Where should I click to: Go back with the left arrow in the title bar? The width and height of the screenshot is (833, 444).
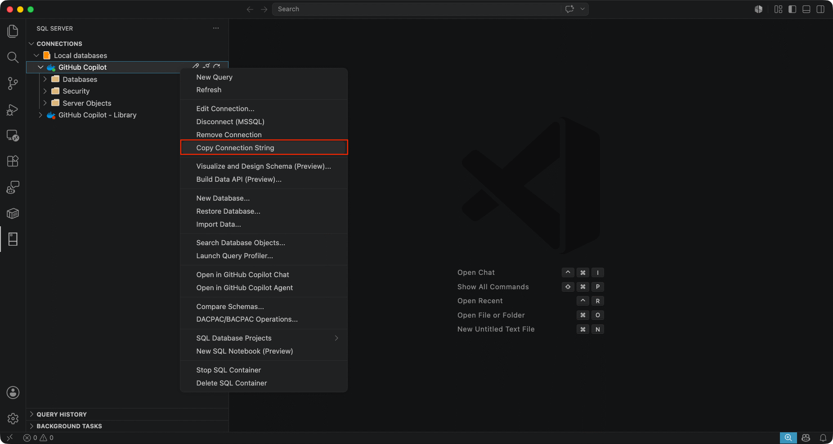click(250, 9)
